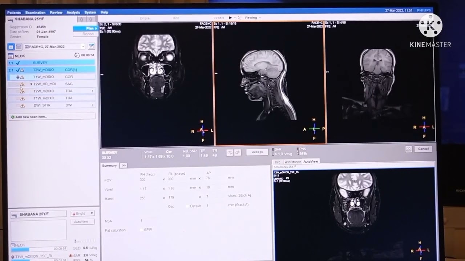Click the warning icon on the DWI_STIR row

click(23, 105)
